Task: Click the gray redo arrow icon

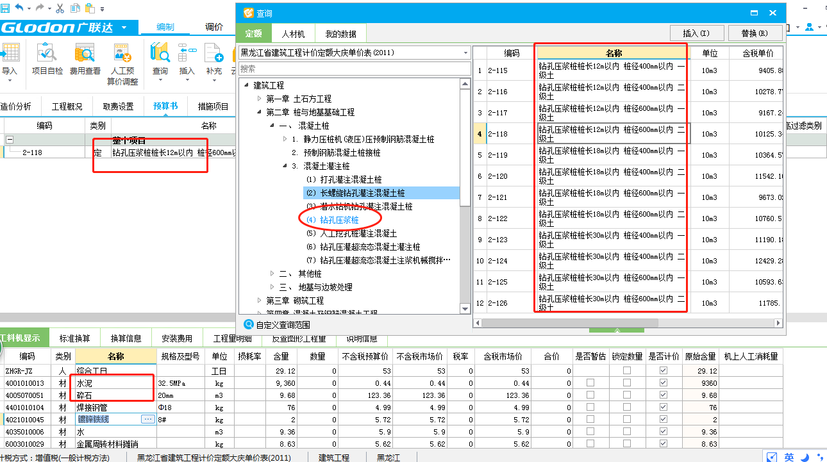Action: point(39,8)
